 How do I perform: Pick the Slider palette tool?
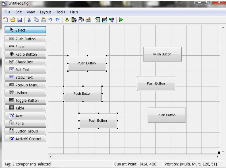click(x=25, y=46)
